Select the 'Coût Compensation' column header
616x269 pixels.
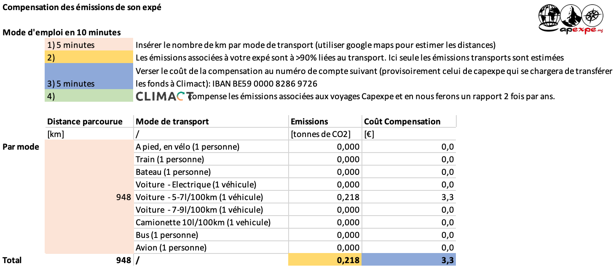tap(409, 121)
